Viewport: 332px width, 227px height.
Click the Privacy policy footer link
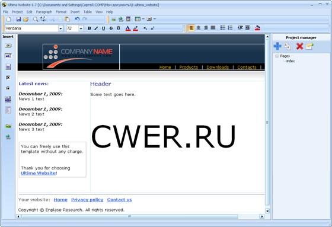coord(87,200)
